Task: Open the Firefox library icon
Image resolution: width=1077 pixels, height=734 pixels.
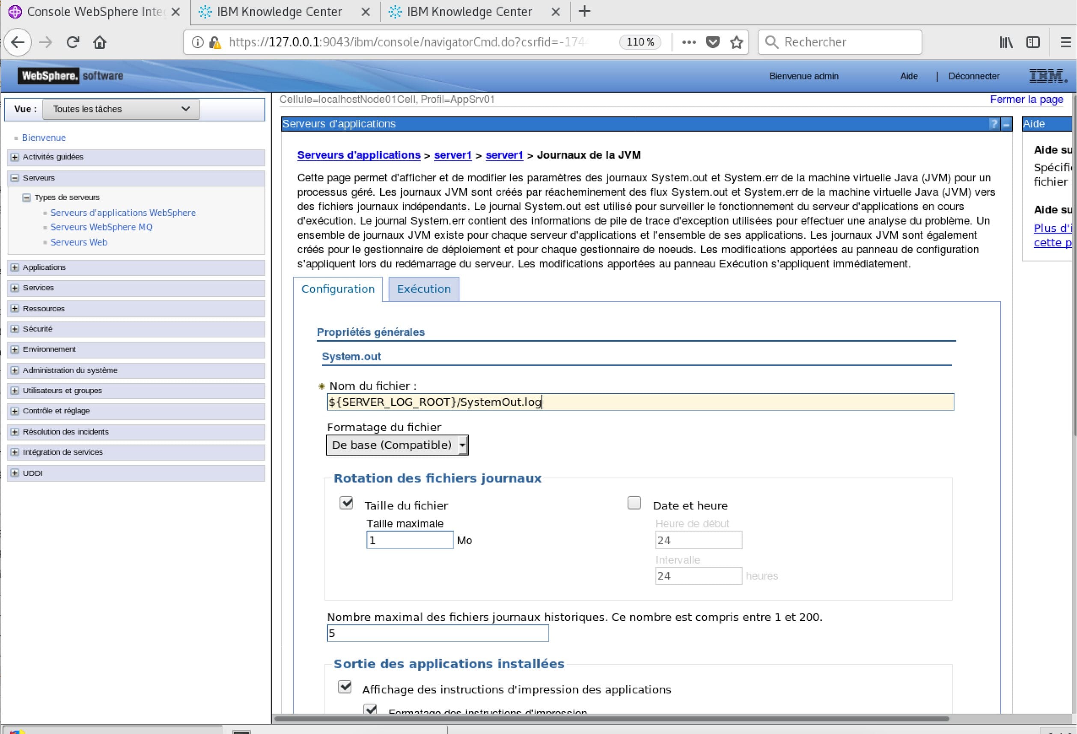Action: point(1006,42)
